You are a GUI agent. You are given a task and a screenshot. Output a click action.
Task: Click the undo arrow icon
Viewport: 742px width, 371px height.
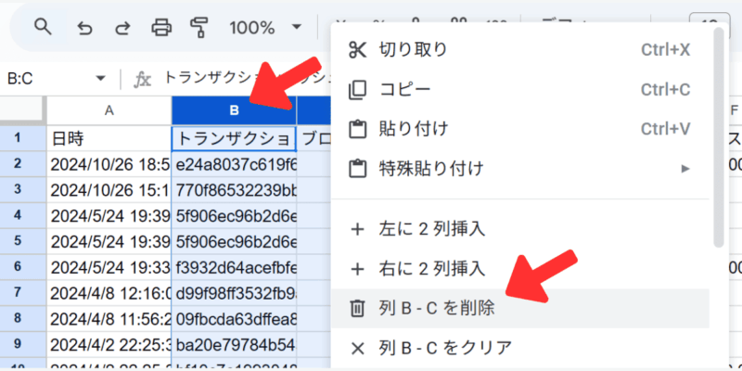click(x=84, y=29)
